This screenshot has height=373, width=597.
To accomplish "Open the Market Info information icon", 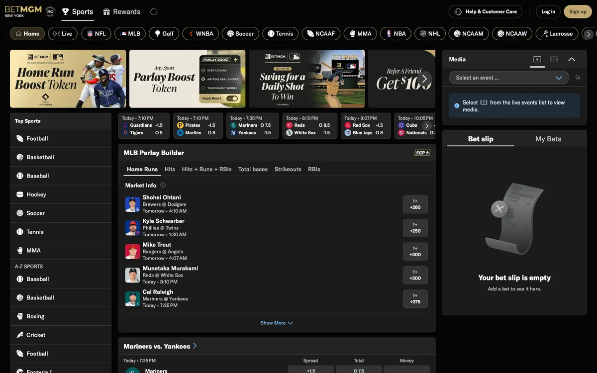I will tap(163, 185).
